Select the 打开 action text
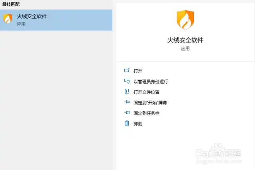Screen dimensions: 255x170 click(x=138, y=71)
